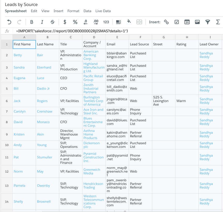The height and width of the screenshot is (212, 223).
Task: Select the pat@pyramid.net email cell
Action: [x=117, y=157]
